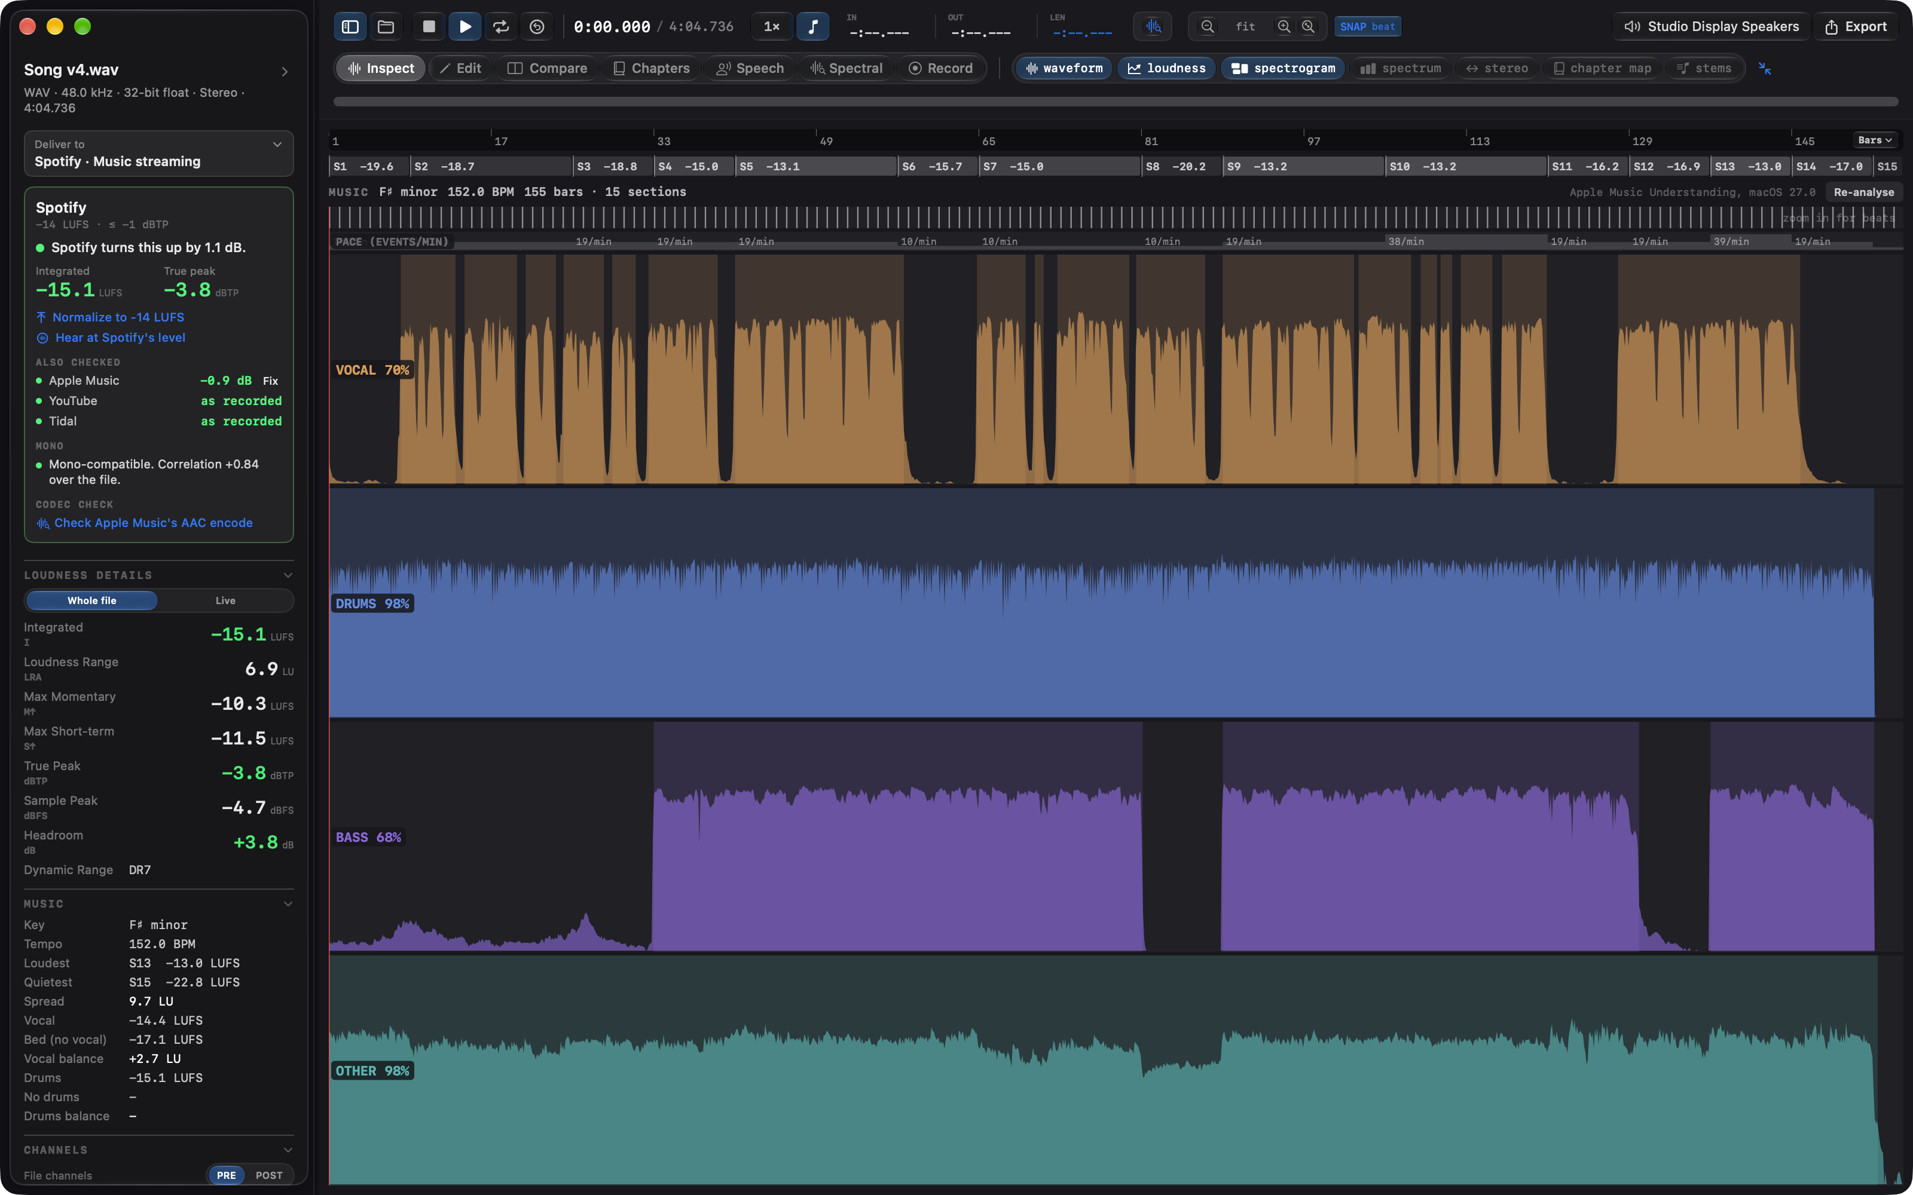Open file with the folder icon

click(x=386, y=26)
